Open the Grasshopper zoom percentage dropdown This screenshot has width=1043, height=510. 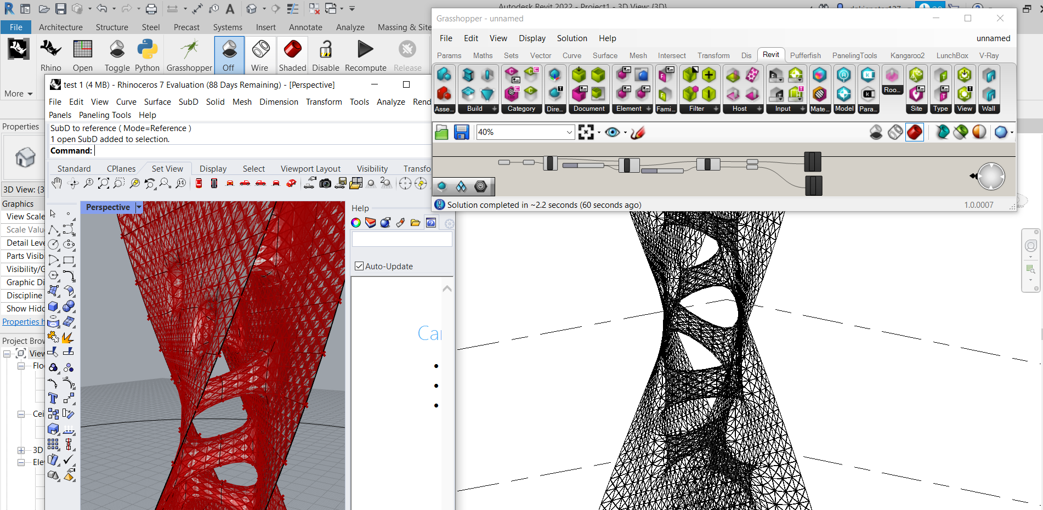(x=569, y=132)
